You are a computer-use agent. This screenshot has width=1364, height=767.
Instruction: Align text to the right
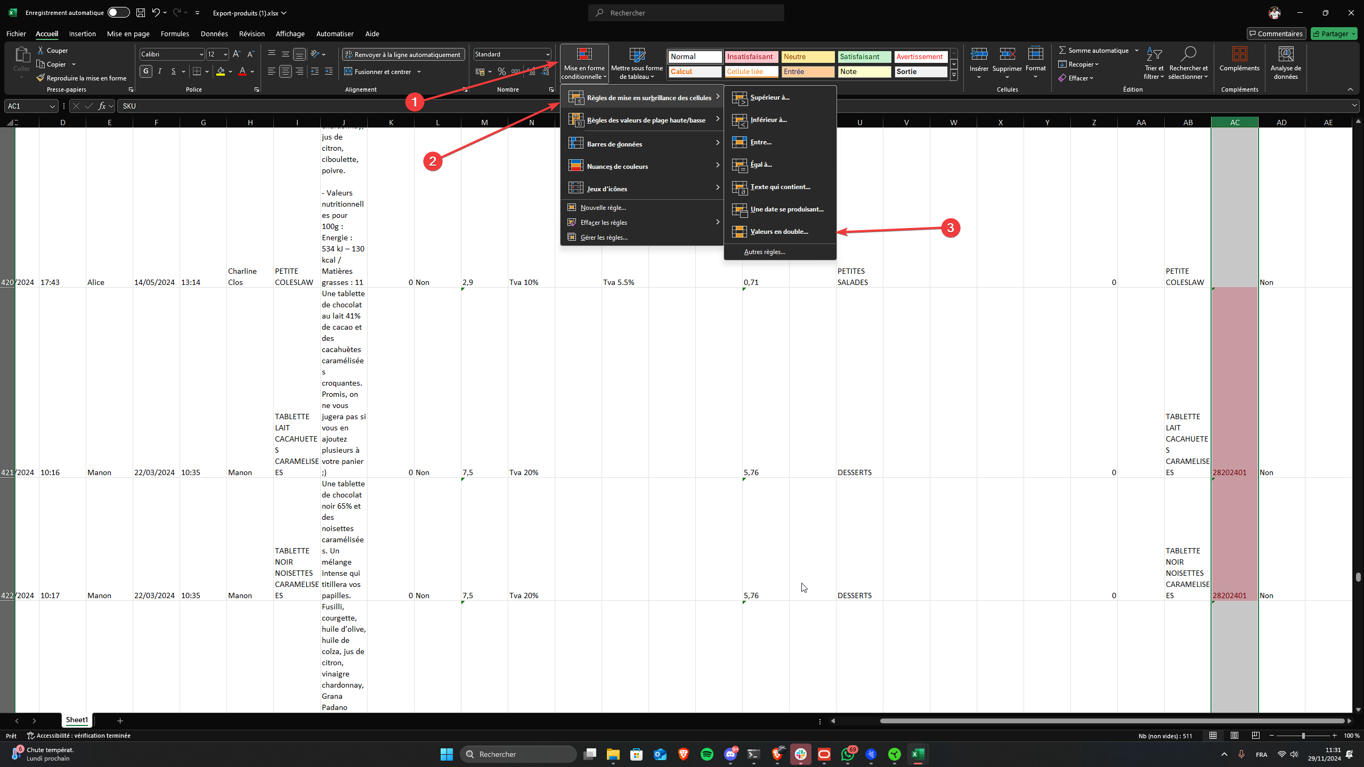pos(299,71)
